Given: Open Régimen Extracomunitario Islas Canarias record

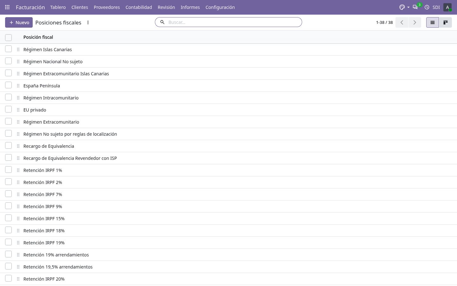Looking at the screenshot, I should click(66, 74).
